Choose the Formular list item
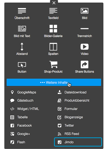Image resolution: width=108 pixels, height=149 pixels. [x=67, y=109]
